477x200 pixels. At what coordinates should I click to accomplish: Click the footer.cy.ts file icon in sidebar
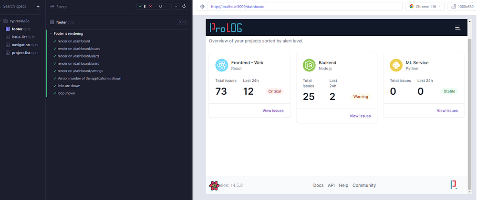point(8,29)
